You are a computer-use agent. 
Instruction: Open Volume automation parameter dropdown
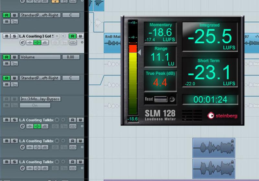[40, 57]
